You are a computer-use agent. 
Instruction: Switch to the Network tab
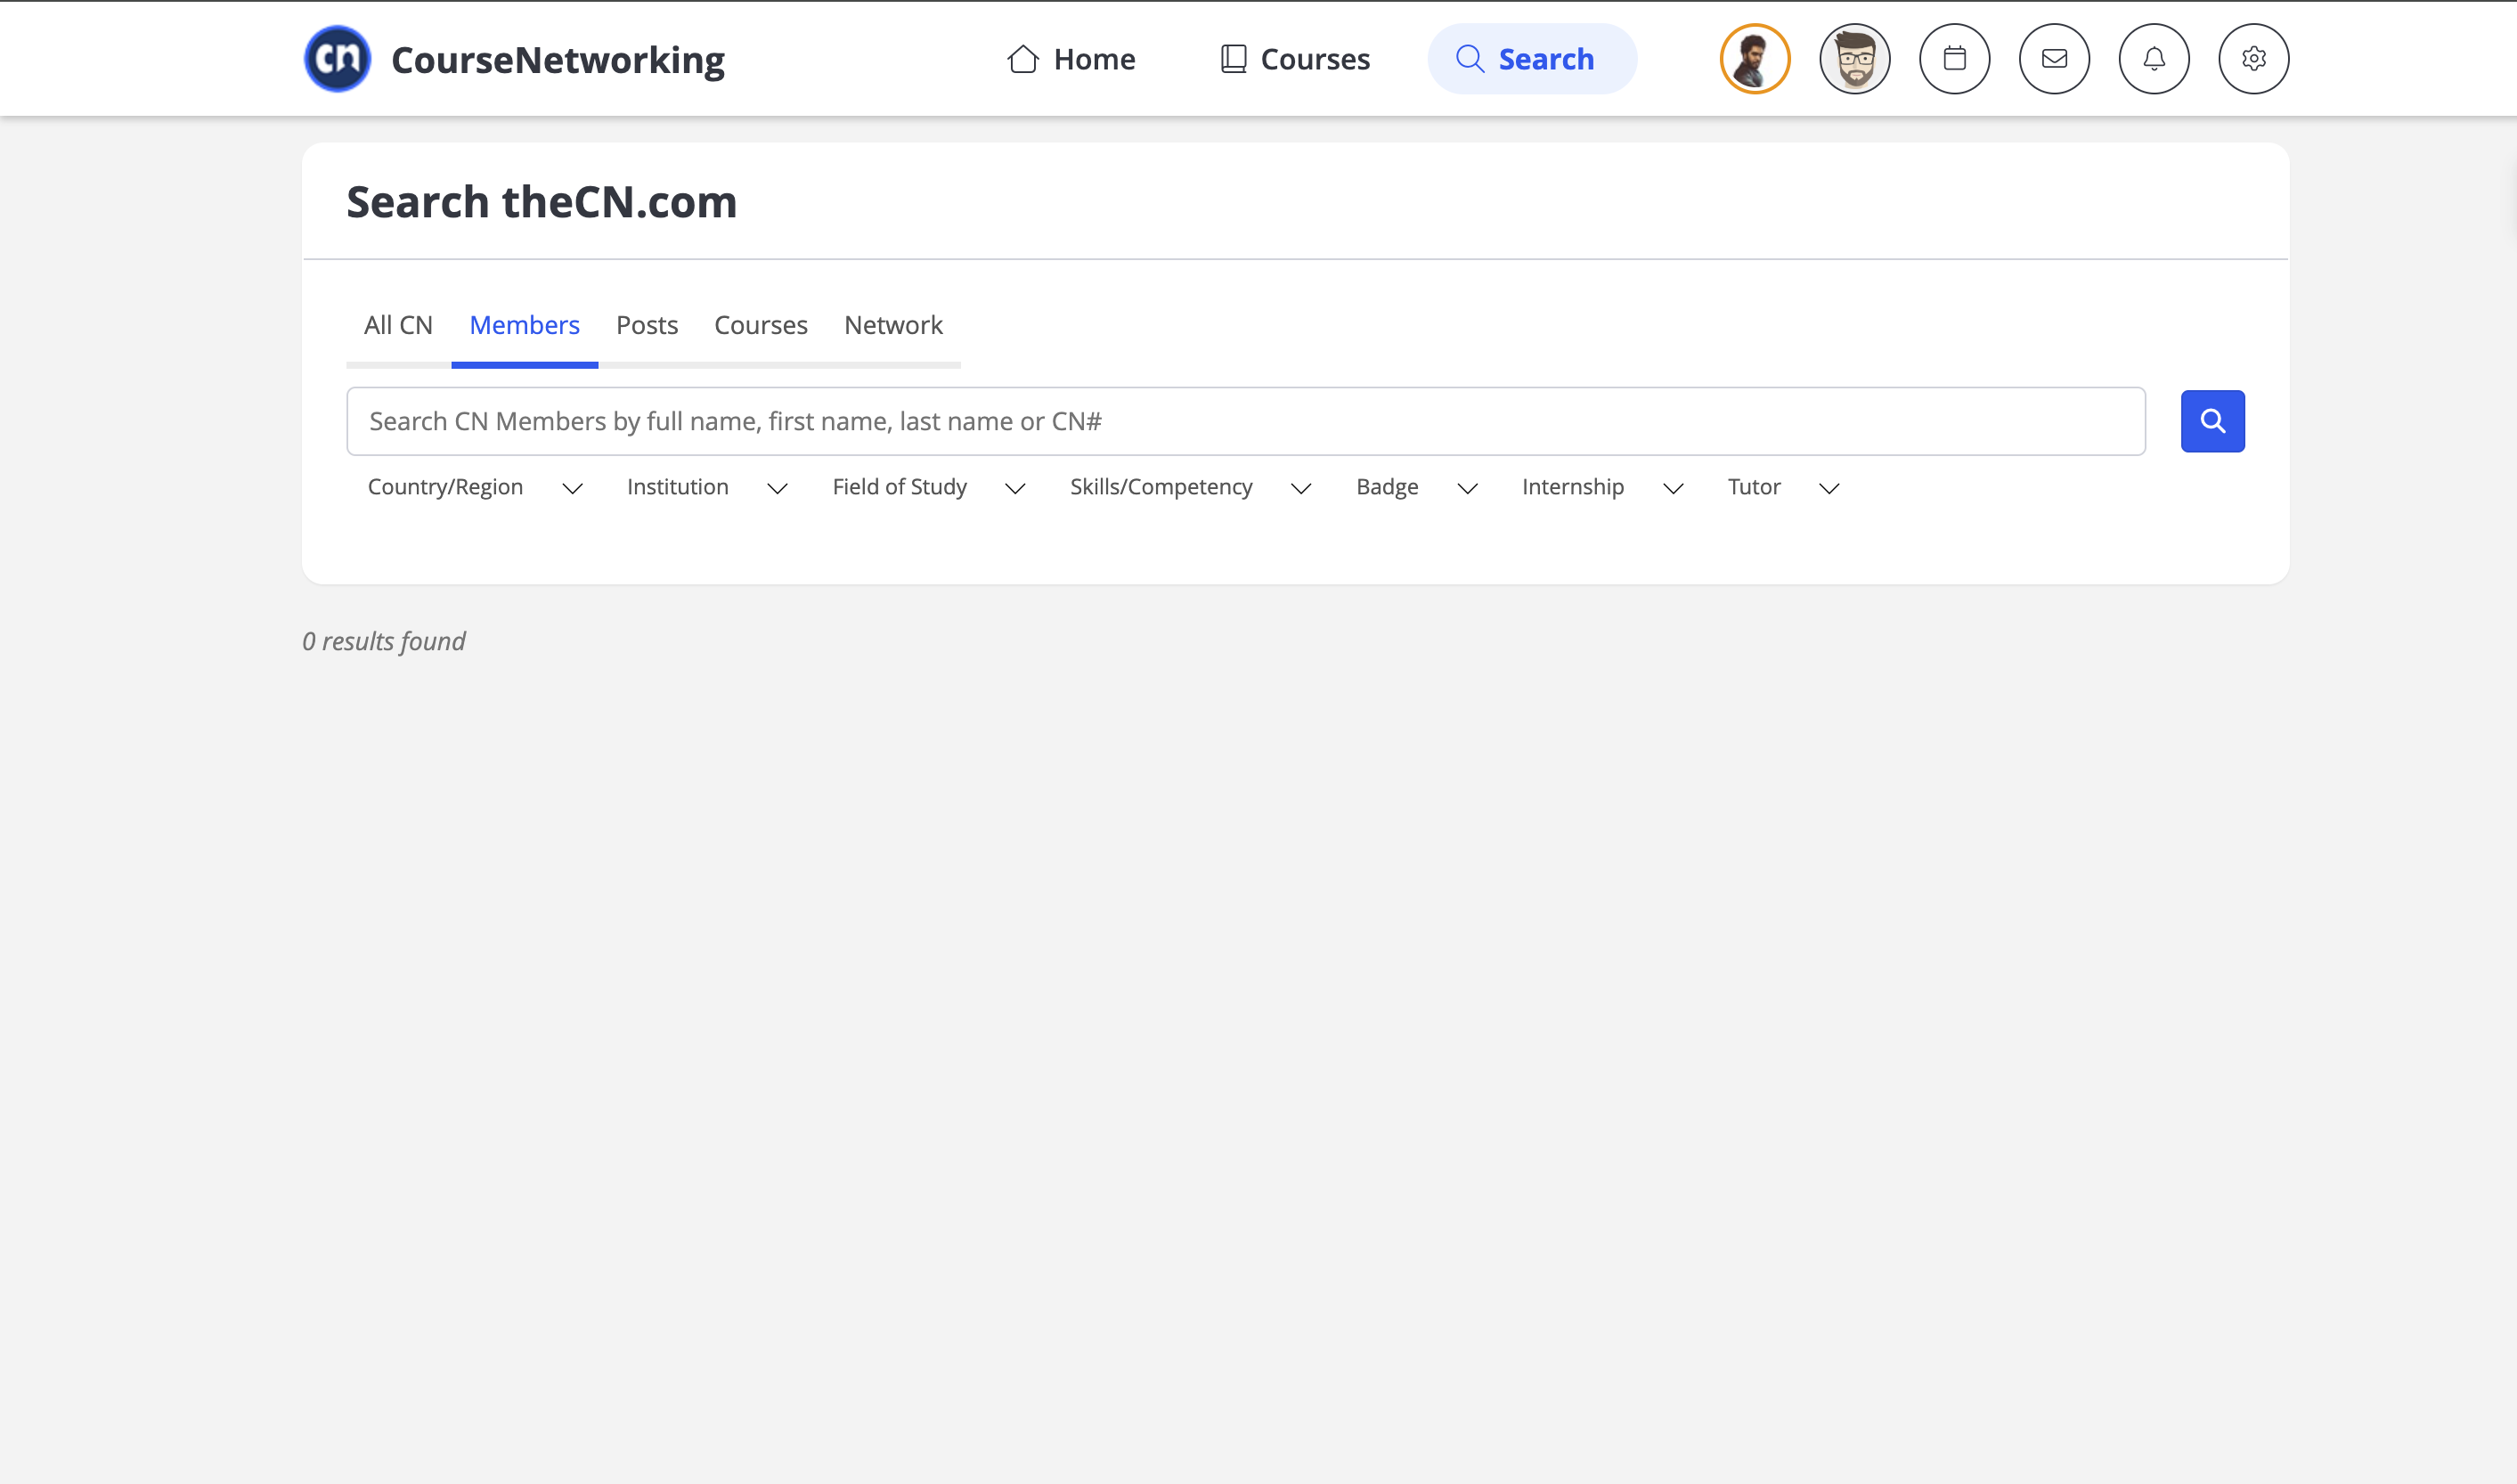tap(893, 325)
